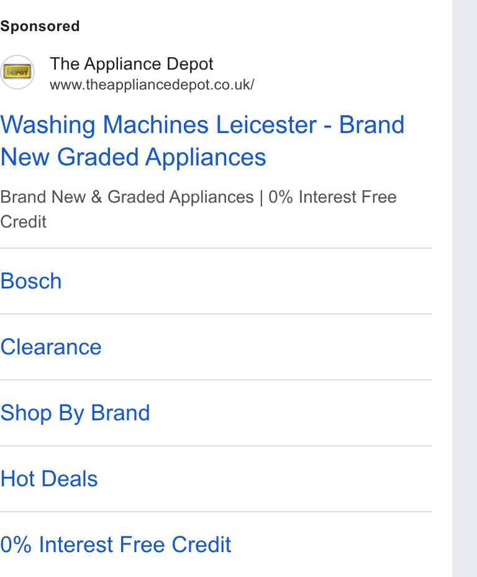Open the Washing Machines Leicester ad headline
The width and height of the screenshot is (477, 577).
(202, 141)
